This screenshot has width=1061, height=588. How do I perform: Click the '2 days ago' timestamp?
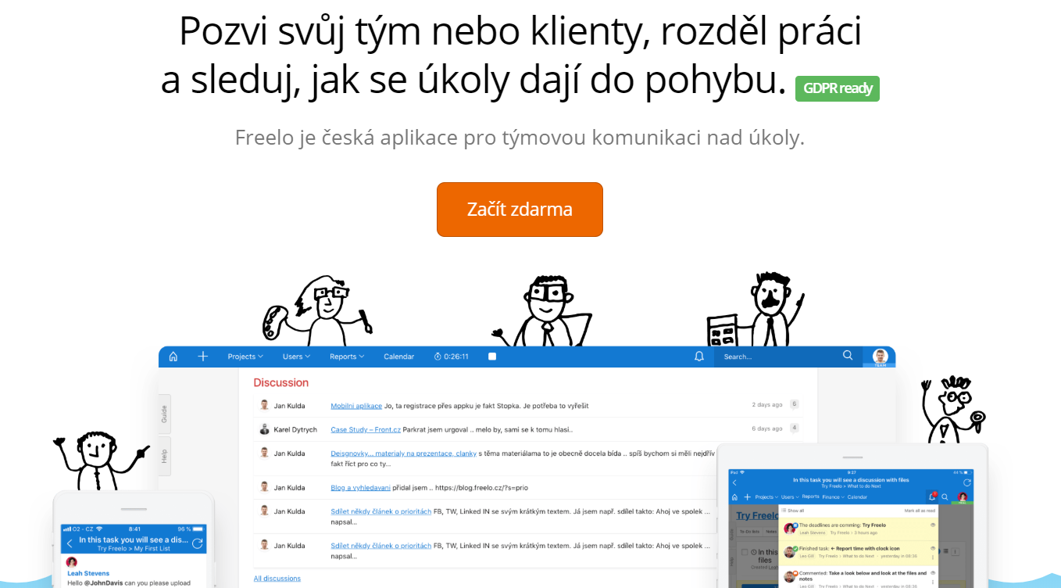[x=767, y=405]
